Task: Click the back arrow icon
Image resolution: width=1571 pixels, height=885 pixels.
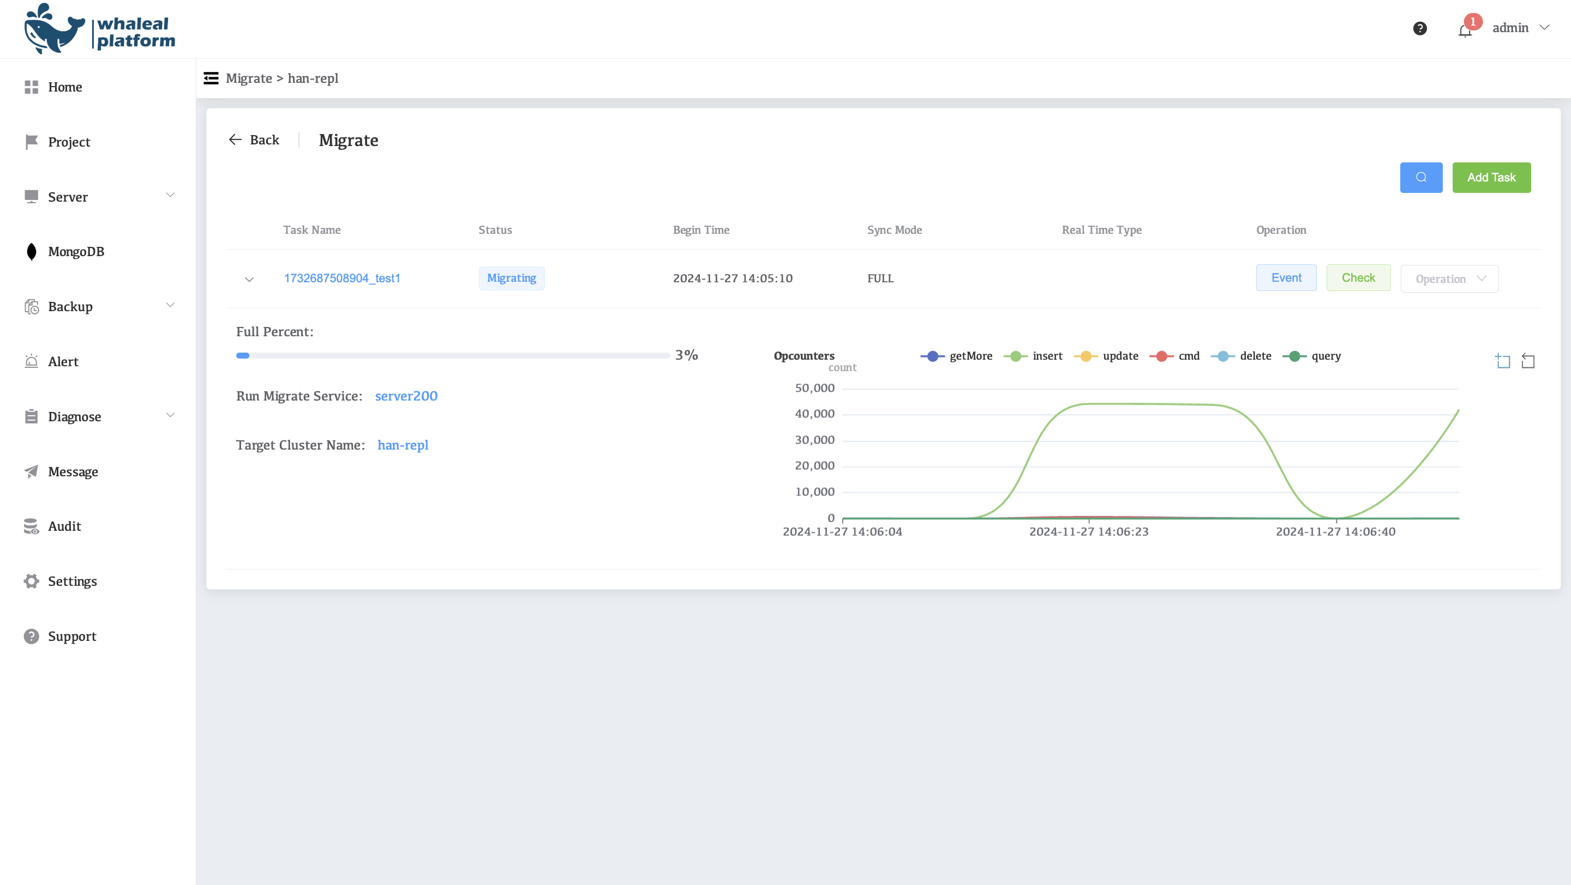Action: tap(236, 140)
